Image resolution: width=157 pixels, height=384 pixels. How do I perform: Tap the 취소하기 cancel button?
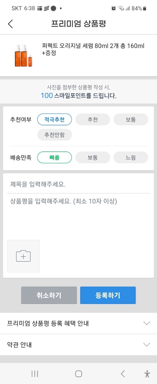point(49,295)
